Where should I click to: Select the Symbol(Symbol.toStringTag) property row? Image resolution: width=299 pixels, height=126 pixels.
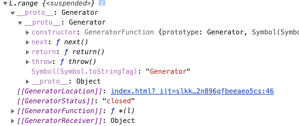(x=111, y=72)
